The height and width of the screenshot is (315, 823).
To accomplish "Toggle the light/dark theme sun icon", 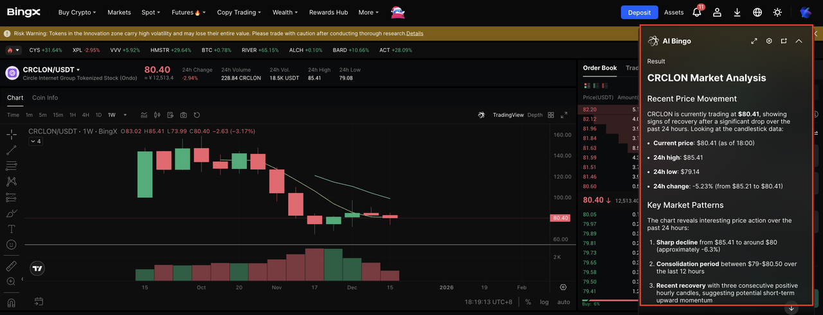I will point(777,12).
